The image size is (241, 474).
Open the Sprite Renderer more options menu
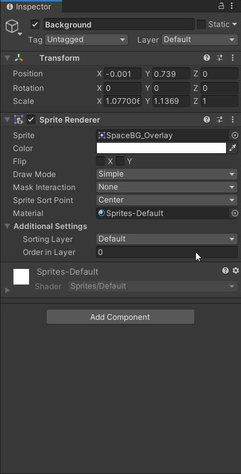coord(233,120)
